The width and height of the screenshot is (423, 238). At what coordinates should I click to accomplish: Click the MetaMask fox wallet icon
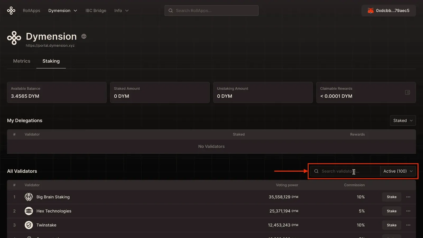[371, 11]
